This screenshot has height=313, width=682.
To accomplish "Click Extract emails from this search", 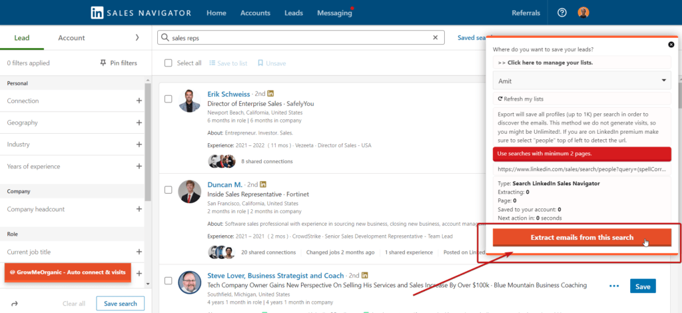I will pyautogui.click(x=582, y=237).
